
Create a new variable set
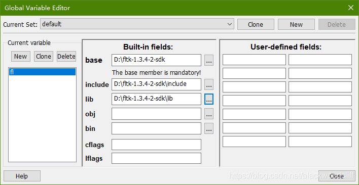click(x=296, y=24)
